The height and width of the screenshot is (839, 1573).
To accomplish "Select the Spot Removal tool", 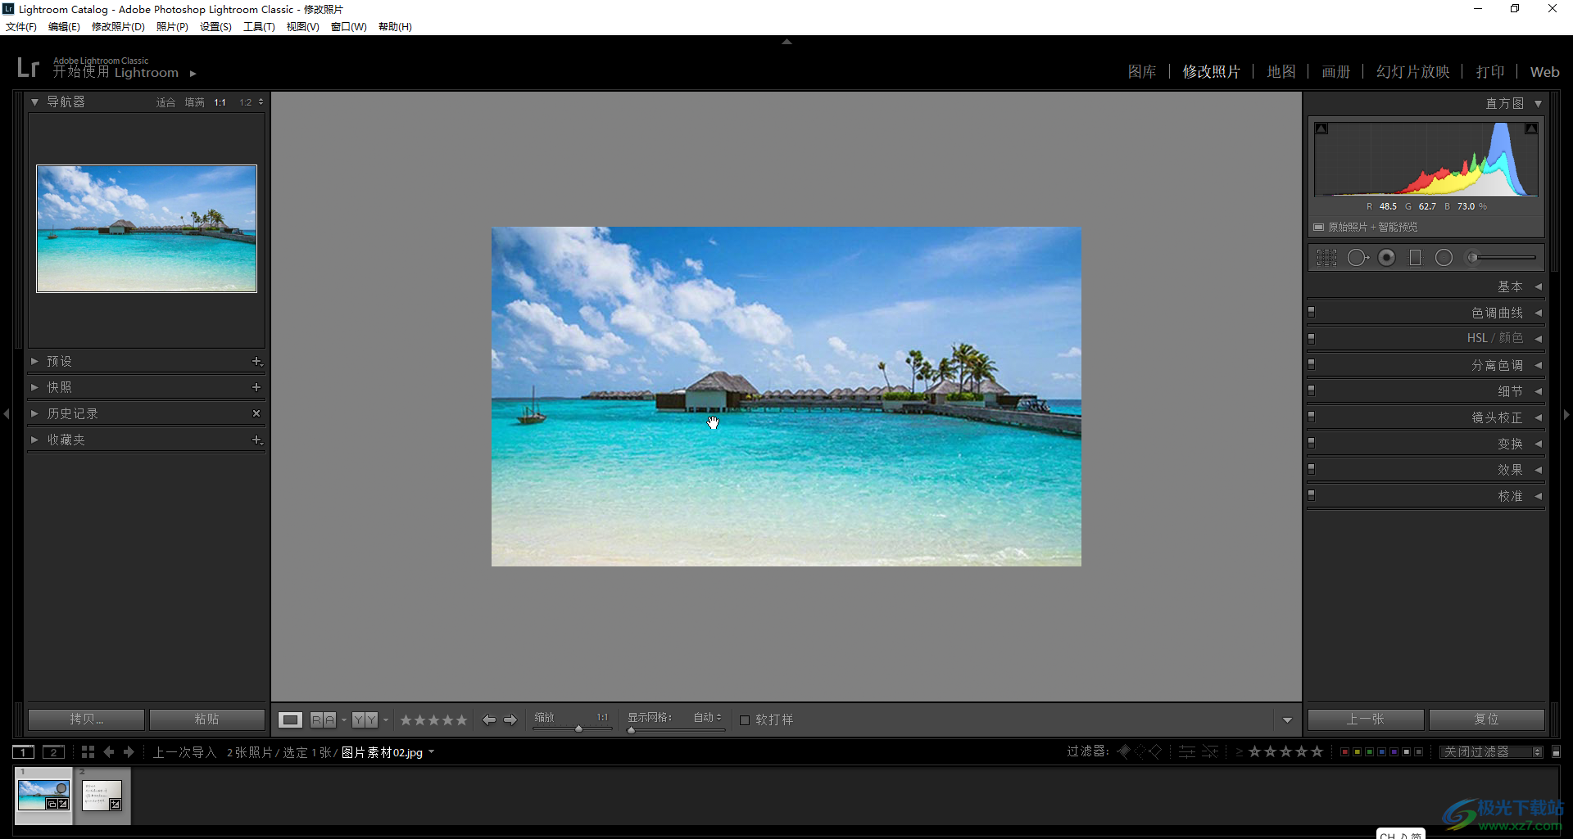I will coord(1358,258).
